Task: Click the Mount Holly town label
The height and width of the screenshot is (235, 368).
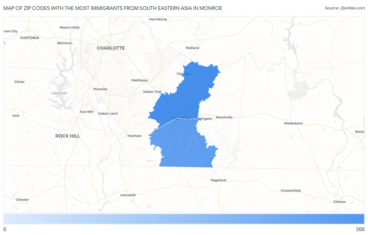Action: pyautogui.click(x=69, y=27)
